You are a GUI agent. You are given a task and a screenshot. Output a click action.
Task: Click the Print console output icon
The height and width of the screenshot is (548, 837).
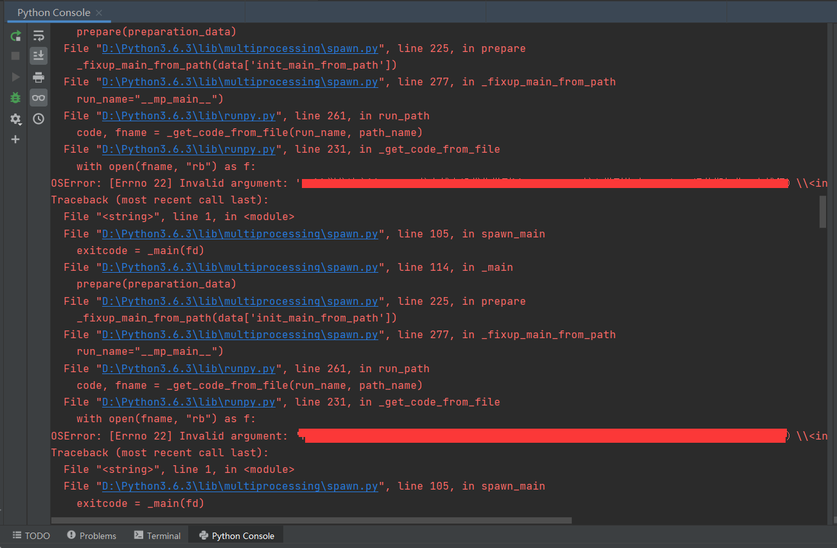[39, 77]
